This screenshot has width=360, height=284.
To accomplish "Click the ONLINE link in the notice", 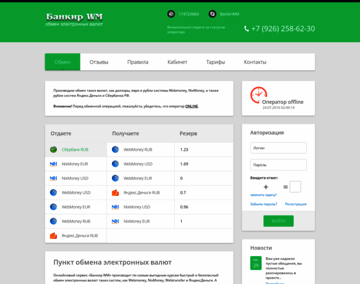I will pyautogui.click(x=191, y=106).
